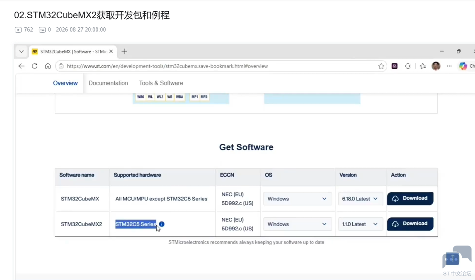The height and width of the screenshot is (280, 475).
Task: Close the STM32CubeMX browser tab
Action: pyautogui.click(x=111, y=51)
